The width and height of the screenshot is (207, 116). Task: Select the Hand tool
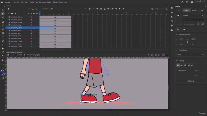[x=3, y=60]
